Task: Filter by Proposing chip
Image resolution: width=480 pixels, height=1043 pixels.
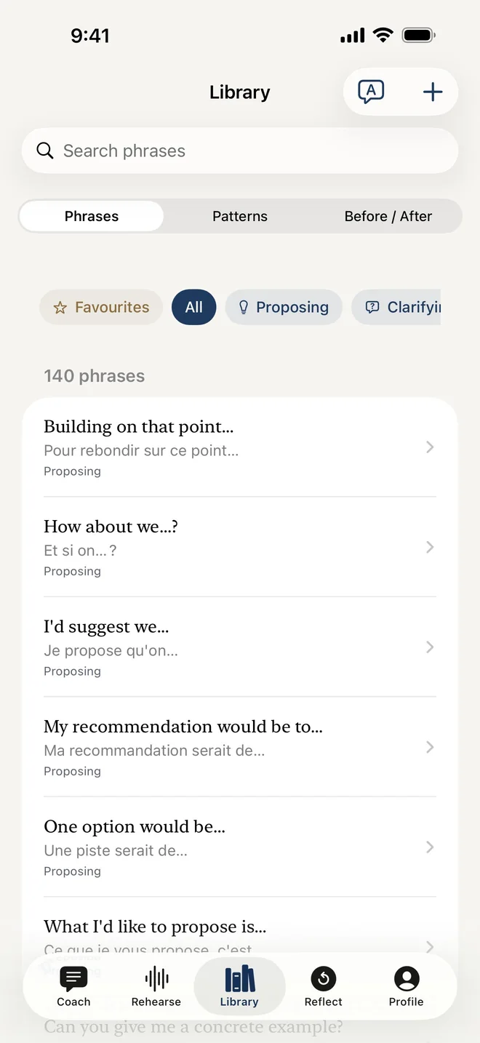Action: coord(284,307)
